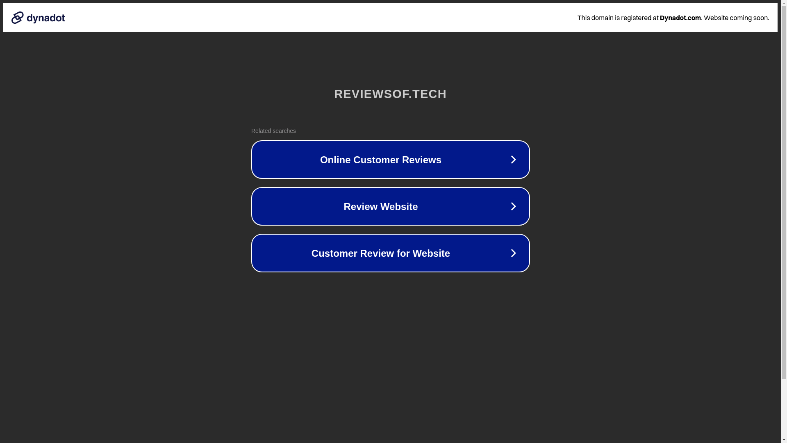Screen dimensions: 787x443
Task: Click chevron arrow on Review Website row
Action: 513,207
